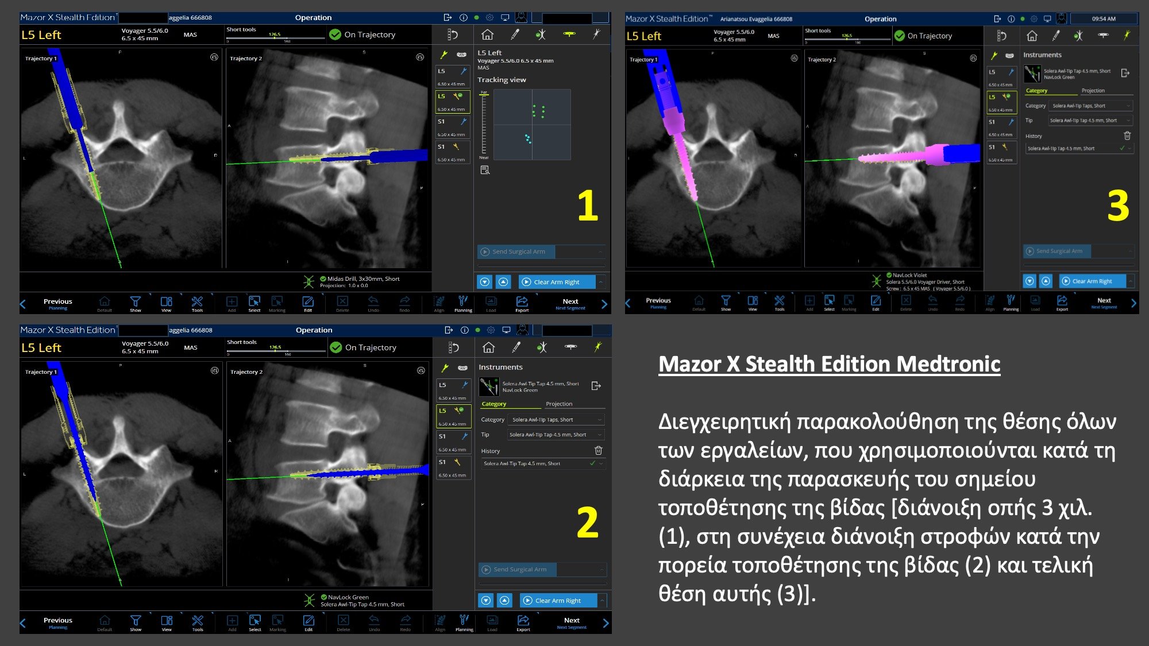Screen dimensions: 1149x646
Task: Click Short tools depth slider, screenshot 1
Action: pos(276,38)
